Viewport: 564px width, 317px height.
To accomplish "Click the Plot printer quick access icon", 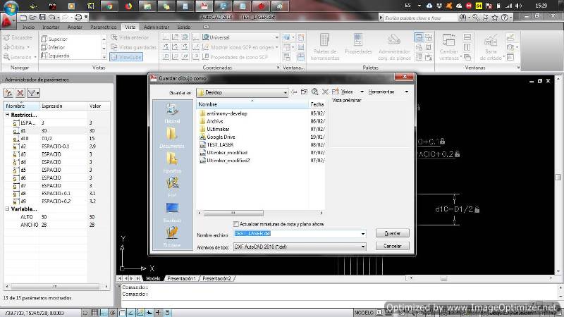I will click(78, 17).
